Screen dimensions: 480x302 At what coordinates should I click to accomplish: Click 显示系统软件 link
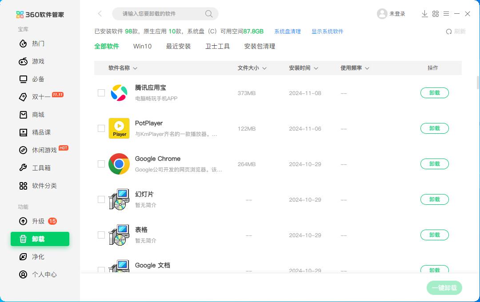click(327, 32)
